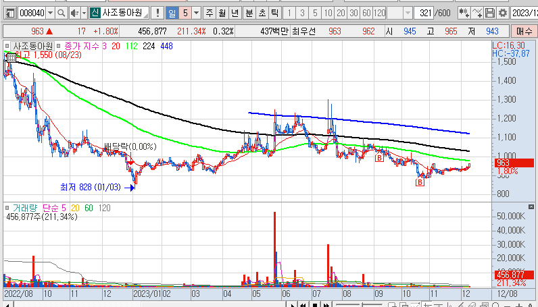Click the 30 interval button
Image resolution: width=538 pixels, height=307 pixels.
click(353, 13)
